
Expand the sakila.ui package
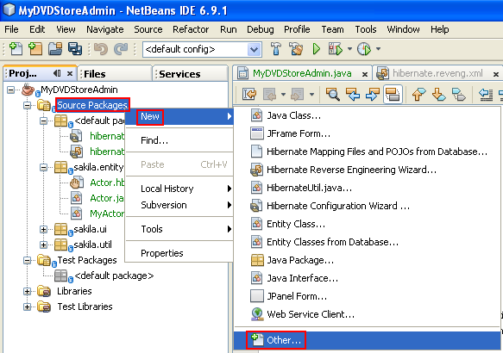tap(44, 230)
